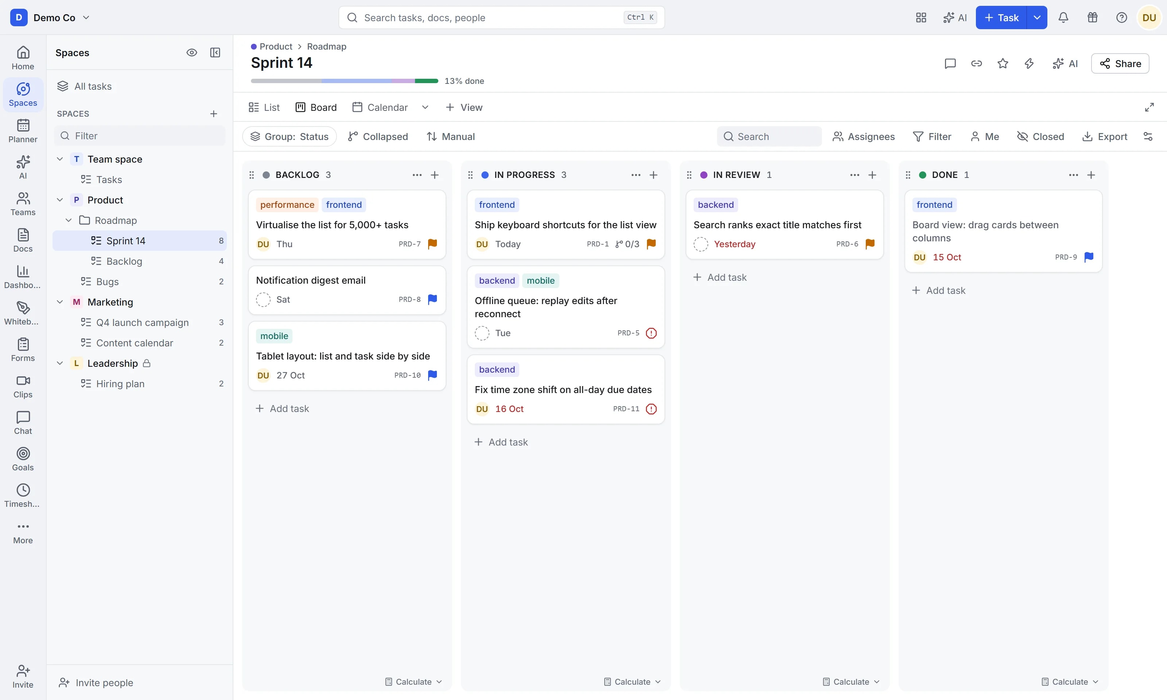Focus the board Search field
This screenshot has height=700, width=1167.
[769, 136]
